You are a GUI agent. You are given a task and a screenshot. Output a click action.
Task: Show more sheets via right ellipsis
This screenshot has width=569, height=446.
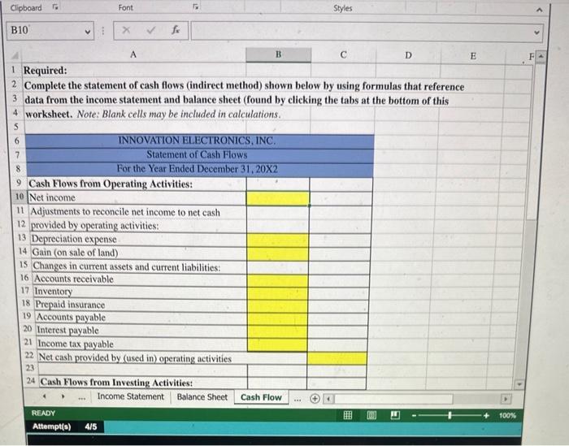pos(298,399)
